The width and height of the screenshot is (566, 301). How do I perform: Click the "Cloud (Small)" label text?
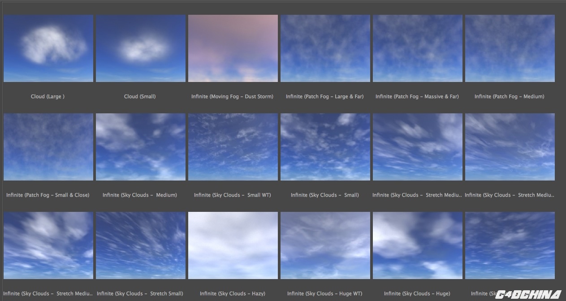(x=140, y=96)
